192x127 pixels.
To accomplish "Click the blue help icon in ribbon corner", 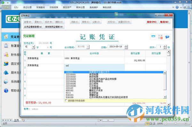I will tap(177, 7).
